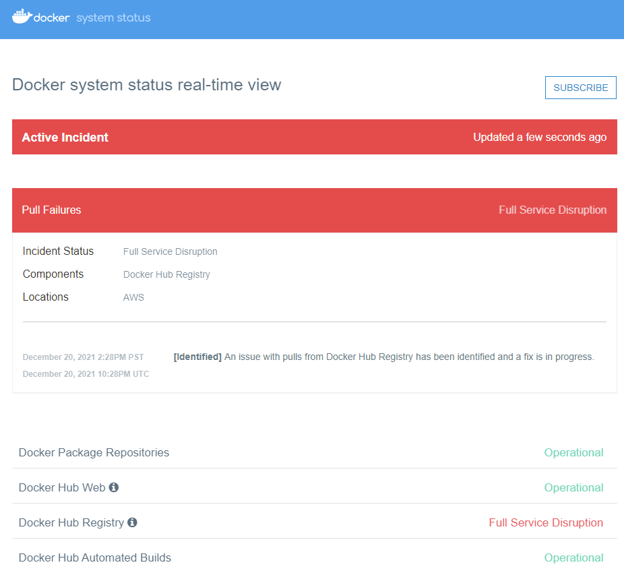
Task: Click the 'December 20, 2021 10:28PM UTC' timestamp
Action: pyautogui.click(x=86, y=374)
